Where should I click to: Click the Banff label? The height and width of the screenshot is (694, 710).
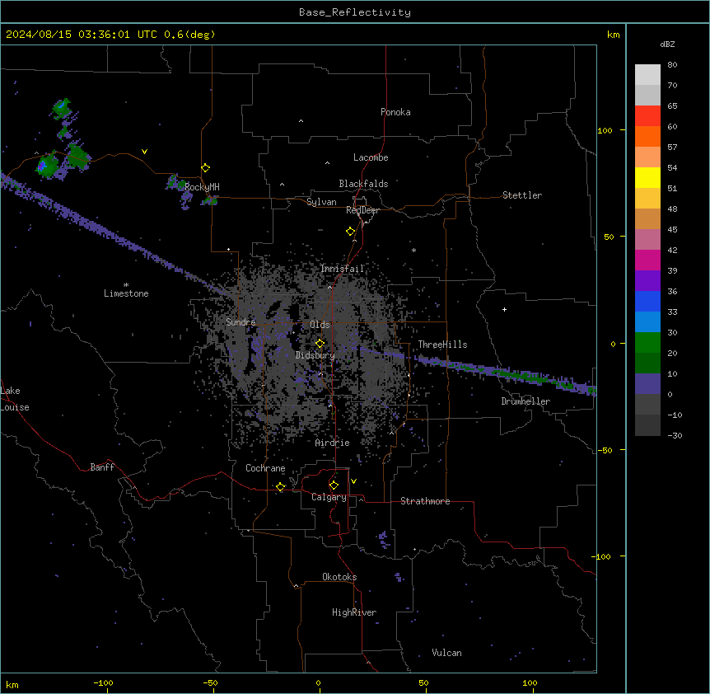click(x=102, y=467)
